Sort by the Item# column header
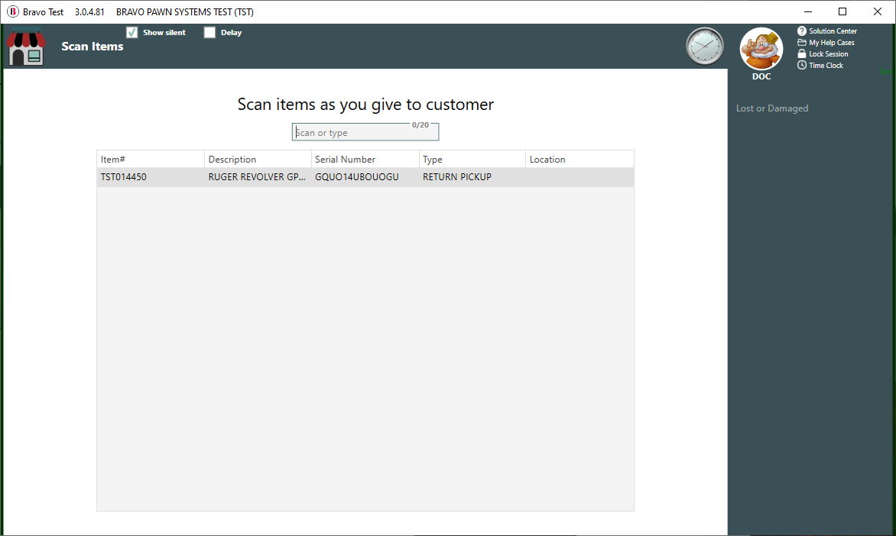Screen dimensions: 896x536 pyautogui.click(x=151, y=160)
